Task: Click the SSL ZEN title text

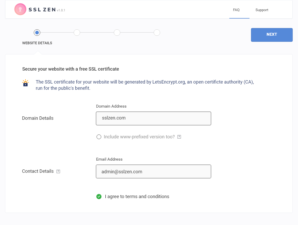Action: pyautogui.click(x=42, y=10)
